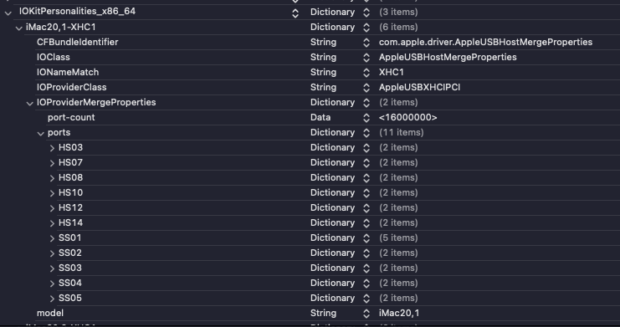Collapse the iMac20,1-XHC1 entry
This screenshot has width=620, height=327.
point(18,28)
